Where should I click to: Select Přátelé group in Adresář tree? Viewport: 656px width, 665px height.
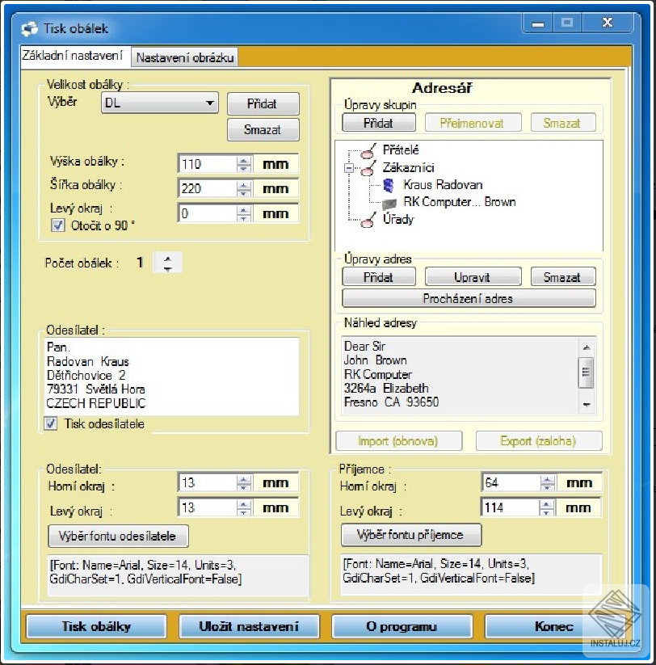(x=401, y=149)
